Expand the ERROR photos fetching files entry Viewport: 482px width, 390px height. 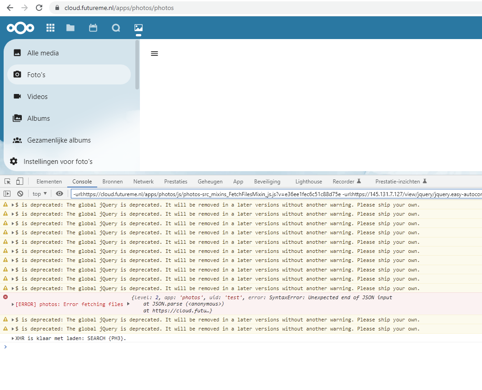coord(13,304)
